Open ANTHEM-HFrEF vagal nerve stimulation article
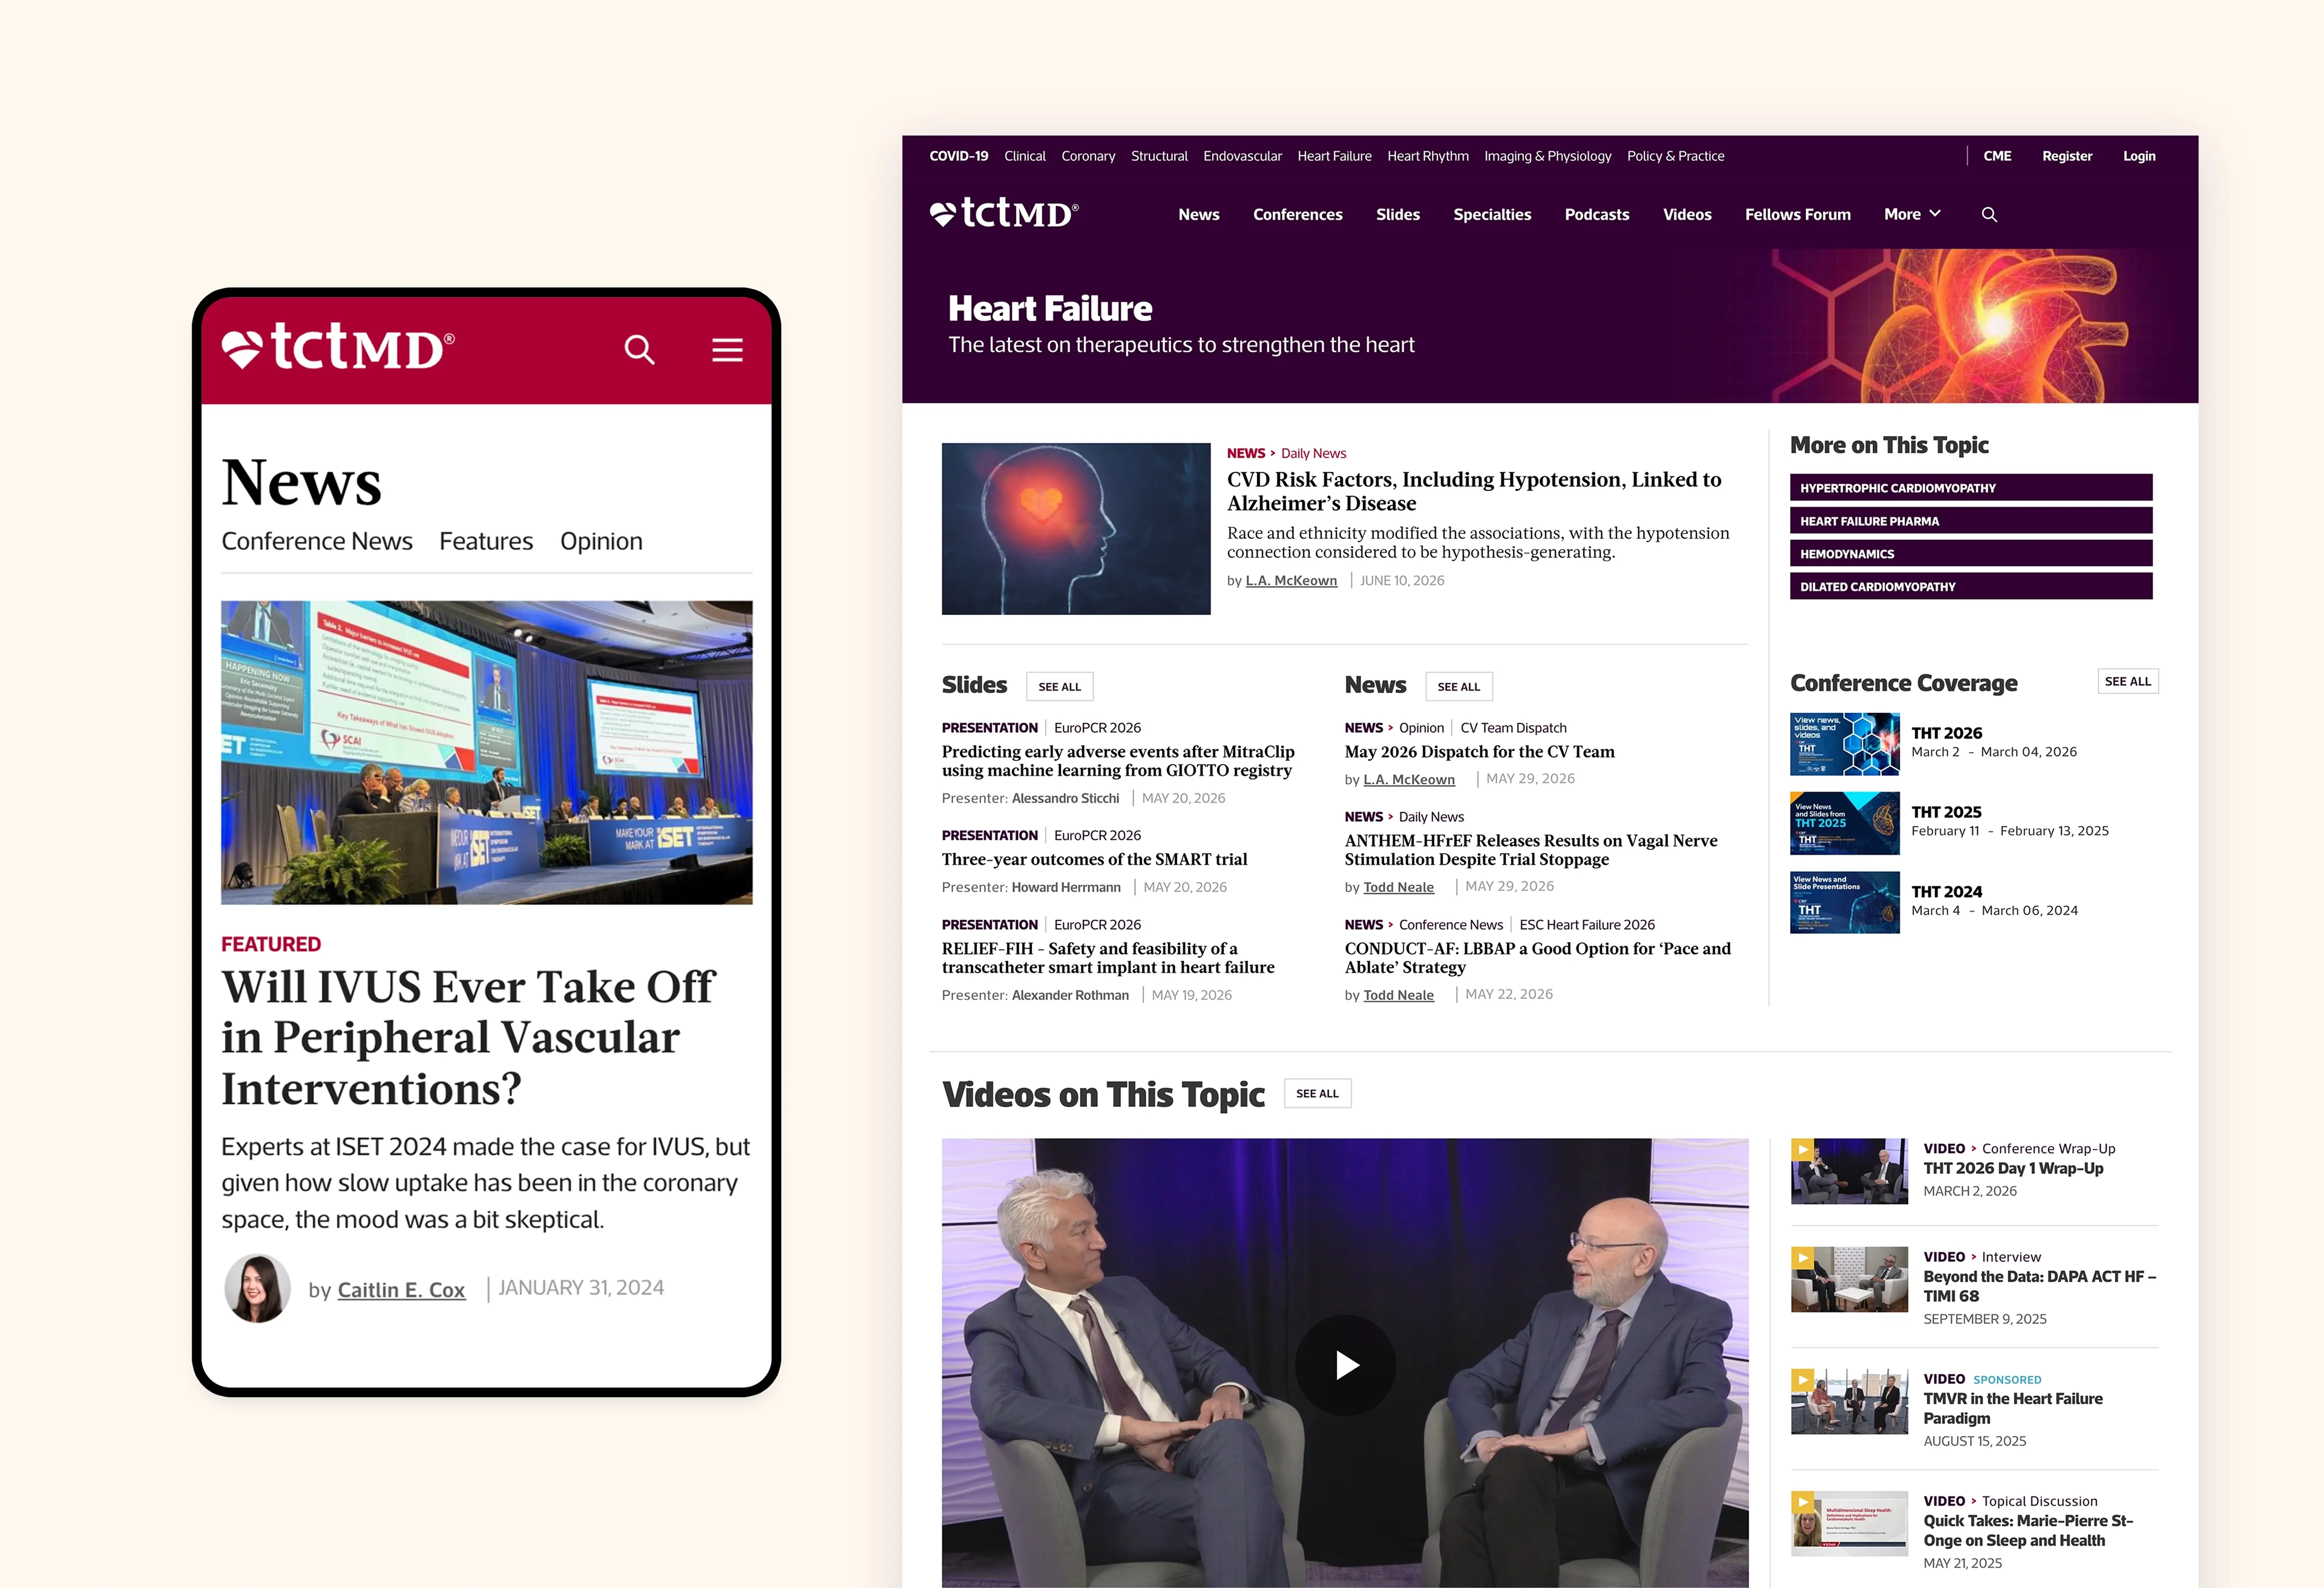 tap(1531, 850)
